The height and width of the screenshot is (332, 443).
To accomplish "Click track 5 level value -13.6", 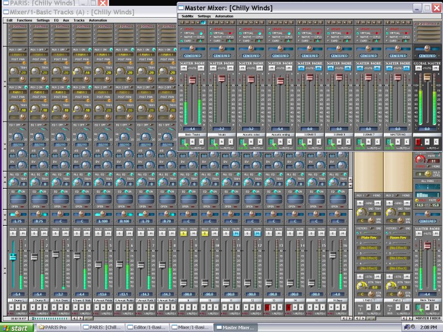I will (x=103, y=294).
